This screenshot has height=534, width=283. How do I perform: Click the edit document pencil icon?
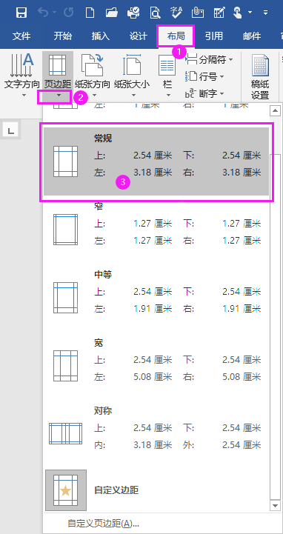pos(219,13)
